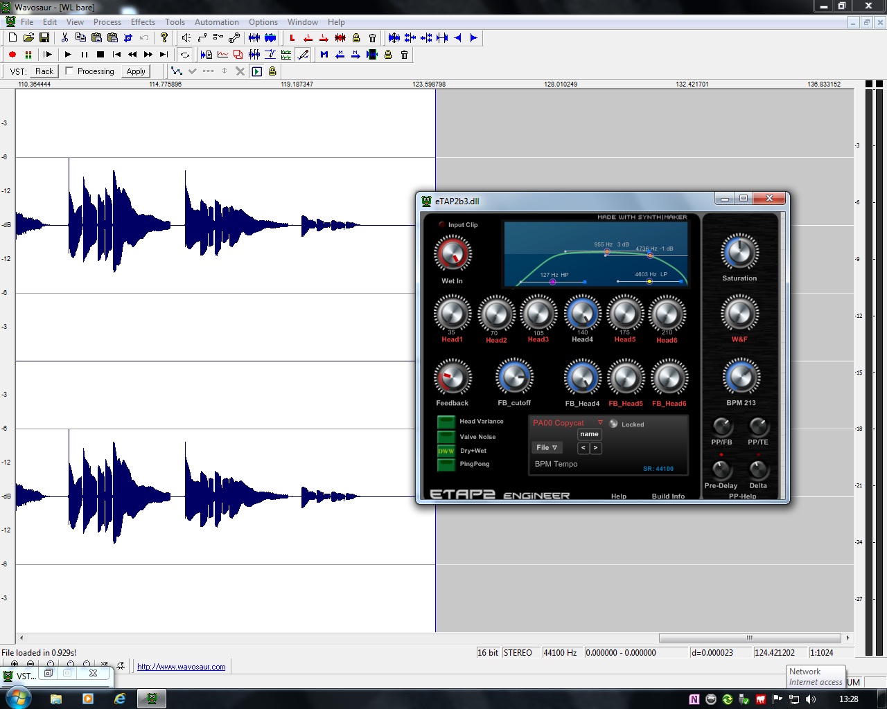The width and height of the screenshot is (887, 709).
Task: Toggle the PingPong green switch
Action: (x=446, y=465)
